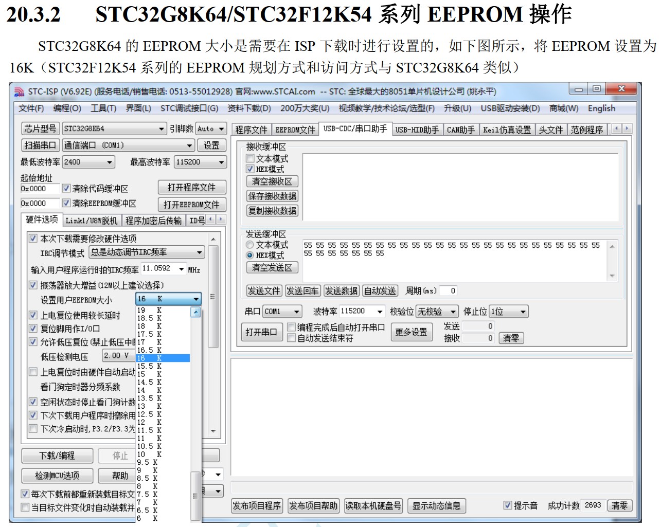Open the CAN助手 tab
661x527 pixels.
[x=461, y=130]
